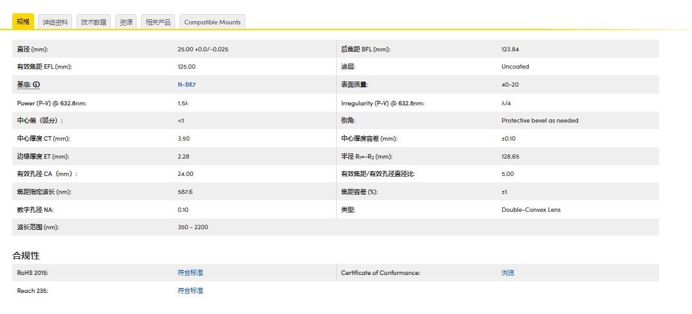Click the 合规性 section heading
This screenshot has width=692, height=314.
coord(26,256)
